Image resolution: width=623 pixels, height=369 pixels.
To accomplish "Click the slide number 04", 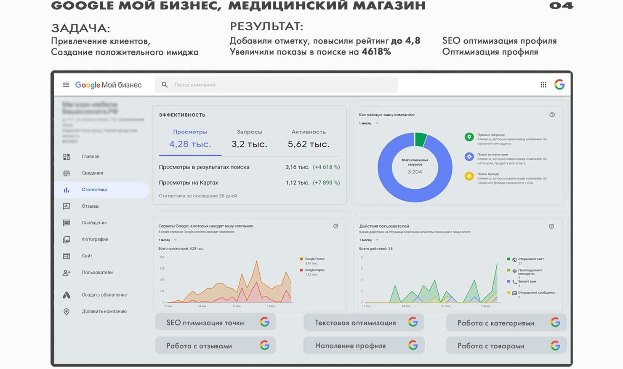I will [x=561, y=5].
